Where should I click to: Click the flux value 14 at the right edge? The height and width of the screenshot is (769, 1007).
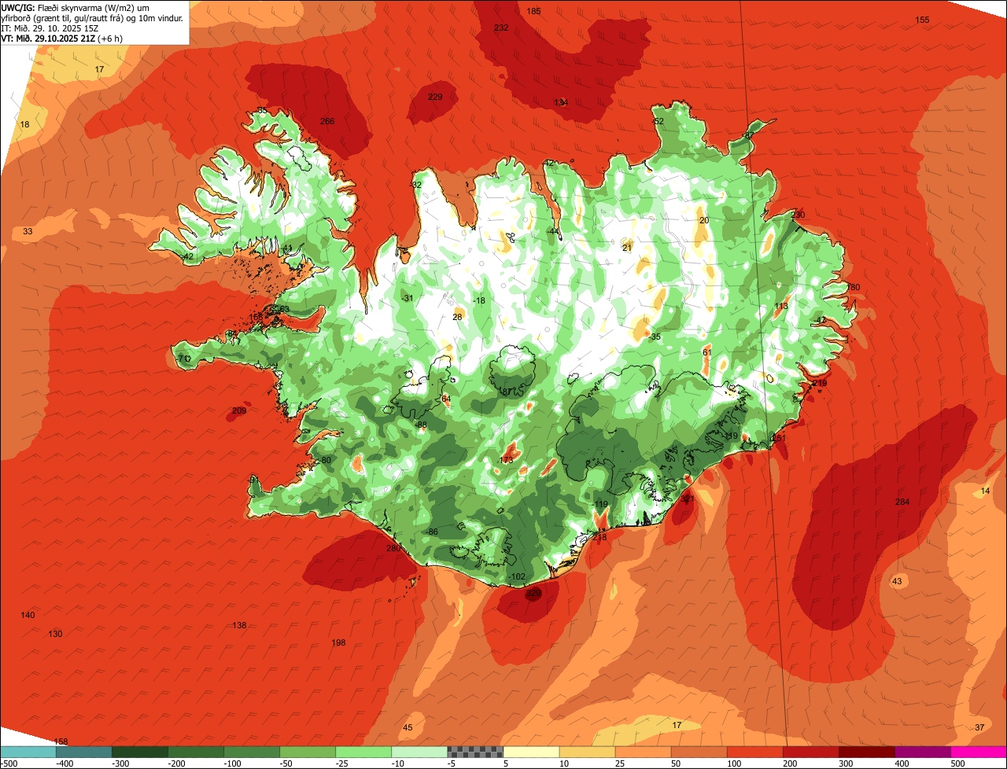[x=986, y=491]
